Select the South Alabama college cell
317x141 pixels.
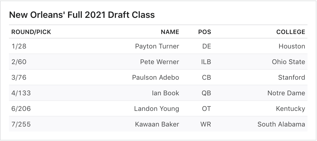(281, 124)
